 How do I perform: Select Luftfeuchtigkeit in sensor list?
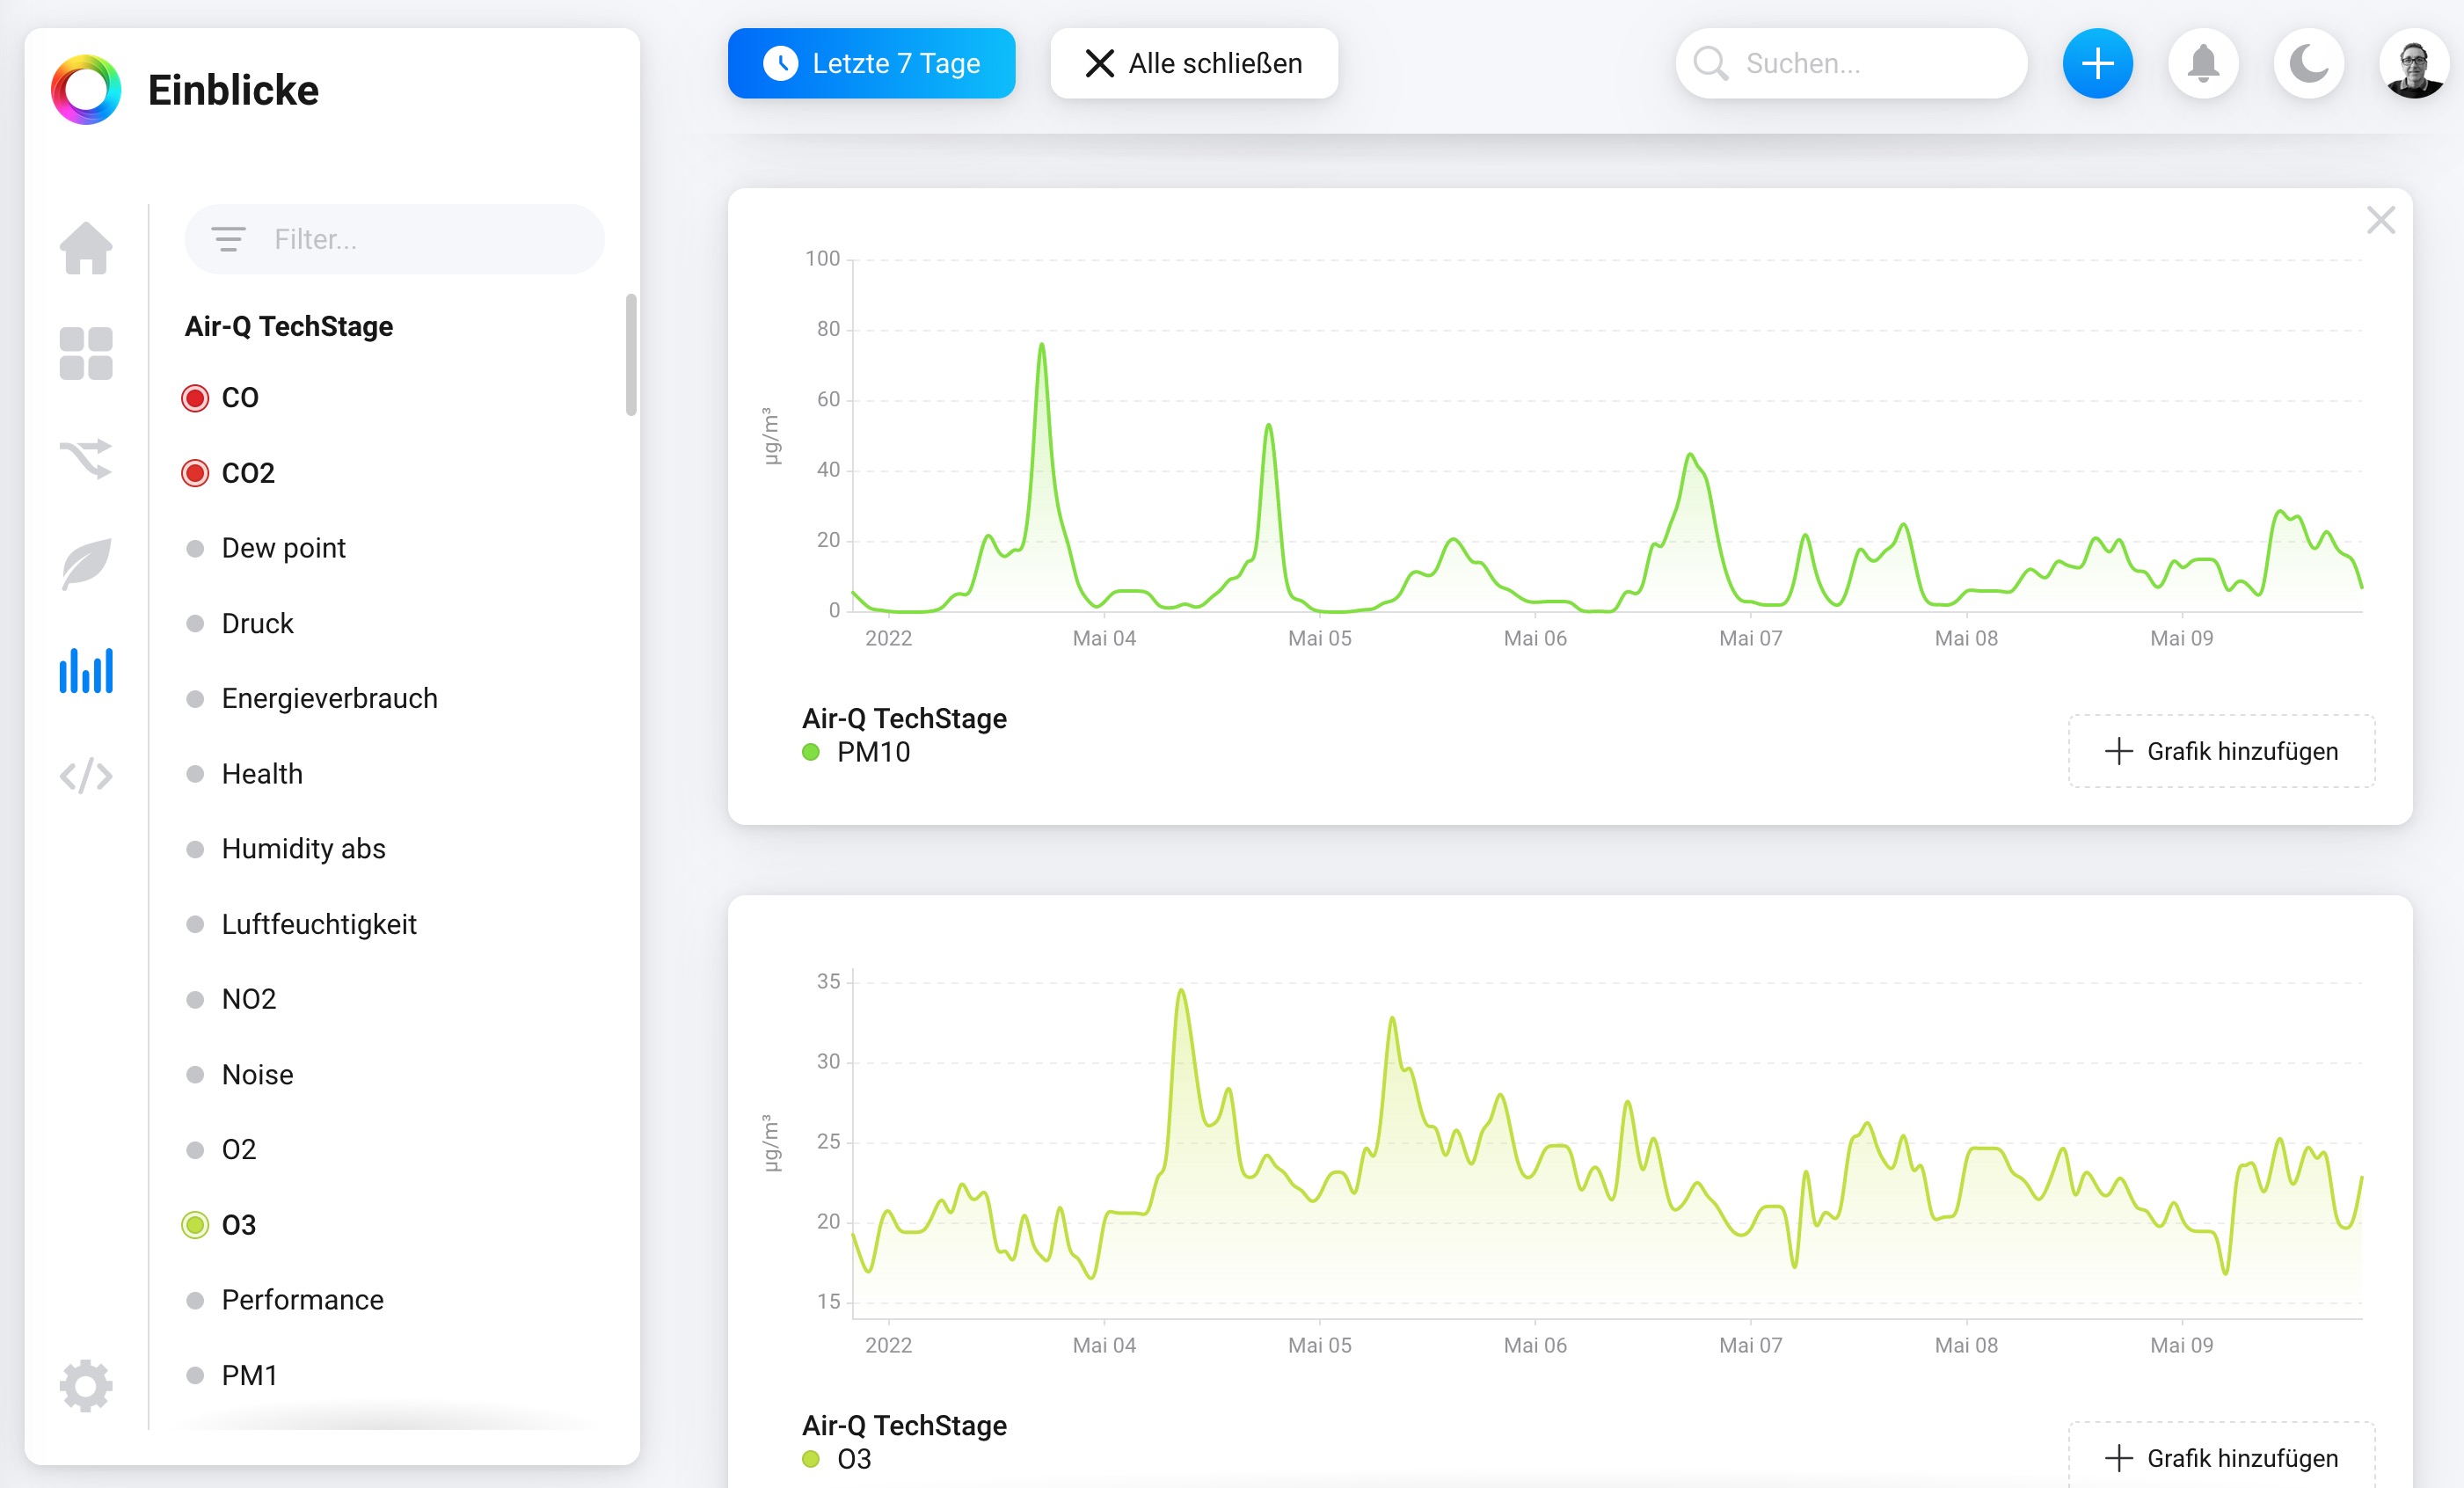[x=318, y=924]
